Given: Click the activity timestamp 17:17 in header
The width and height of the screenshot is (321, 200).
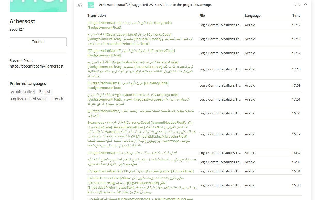Looking at the screenshot, I should (x=297, y=5).
